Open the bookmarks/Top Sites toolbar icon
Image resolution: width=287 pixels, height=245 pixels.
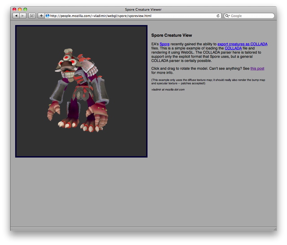tap(32, 16)
